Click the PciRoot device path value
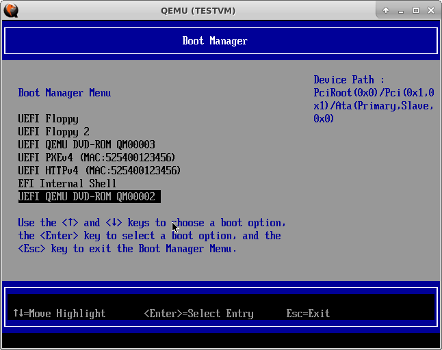This screenshot has height=350, width=442. [x=374, y=105]
